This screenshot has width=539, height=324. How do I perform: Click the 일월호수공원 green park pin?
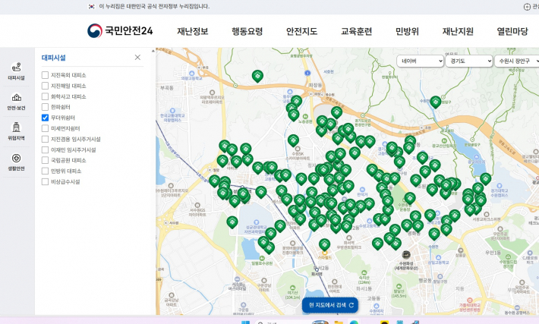click(262, 258)
